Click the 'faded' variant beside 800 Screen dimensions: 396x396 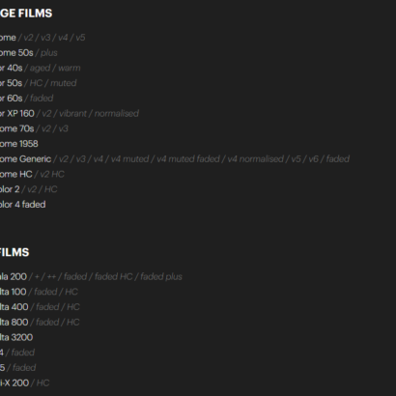click(x=47, y=322)
